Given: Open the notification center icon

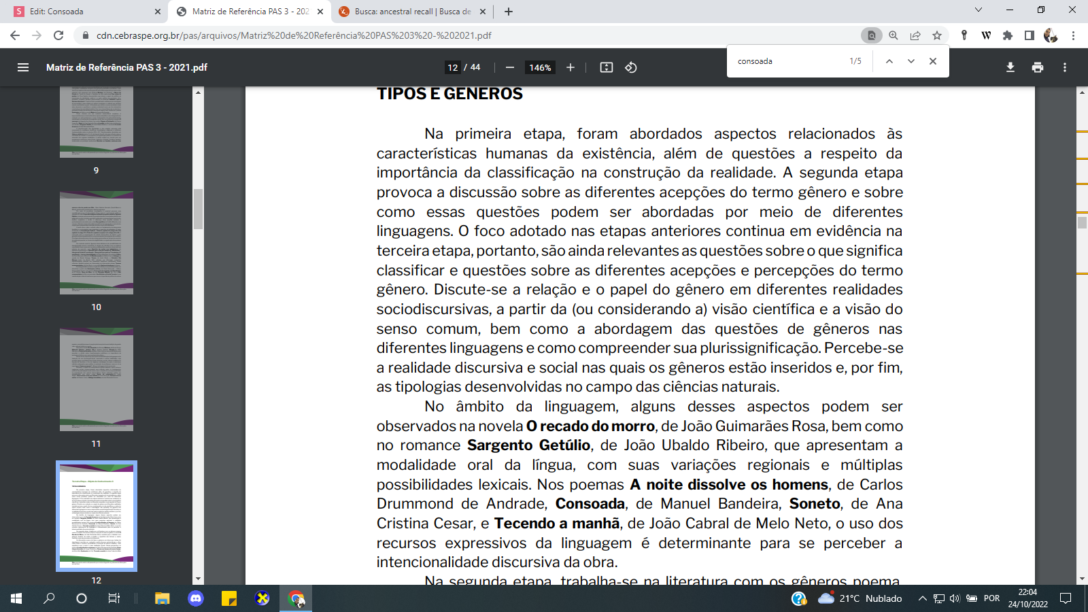Looking at the screenshot, I should 1066,598.
